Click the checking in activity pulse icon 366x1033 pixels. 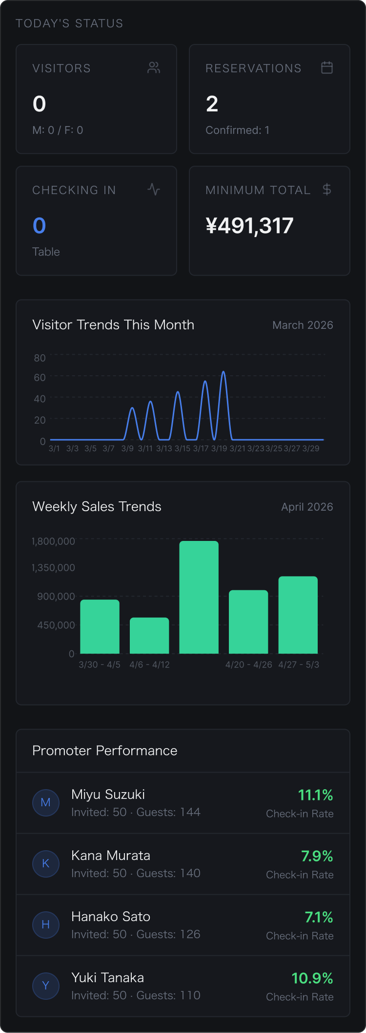tap(154, 190)
